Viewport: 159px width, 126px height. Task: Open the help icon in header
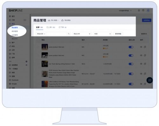click(x=143, y=10)
